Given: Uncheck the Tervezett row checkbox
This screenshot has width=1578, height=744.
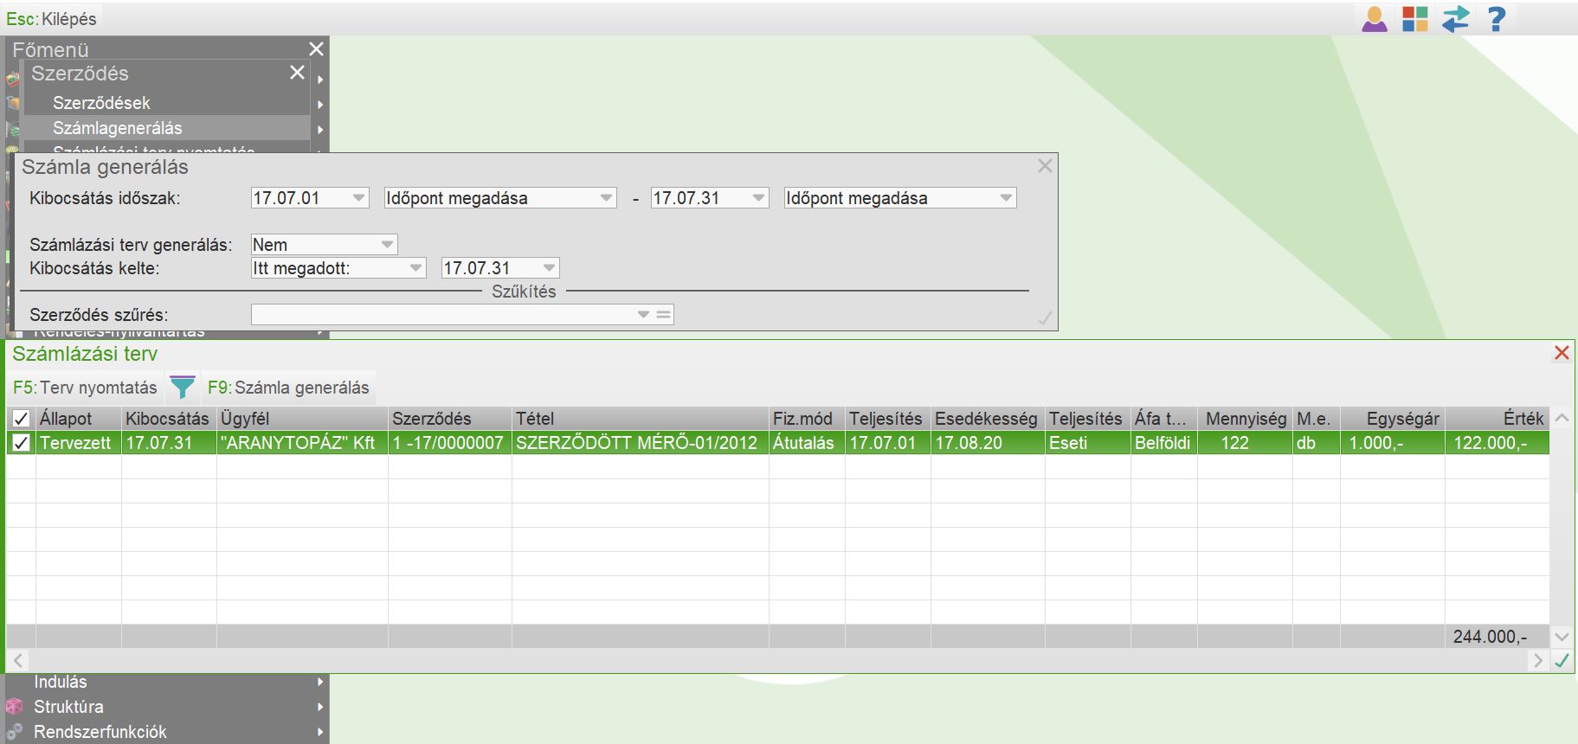Looking at the screenshot, I should 22,443.
